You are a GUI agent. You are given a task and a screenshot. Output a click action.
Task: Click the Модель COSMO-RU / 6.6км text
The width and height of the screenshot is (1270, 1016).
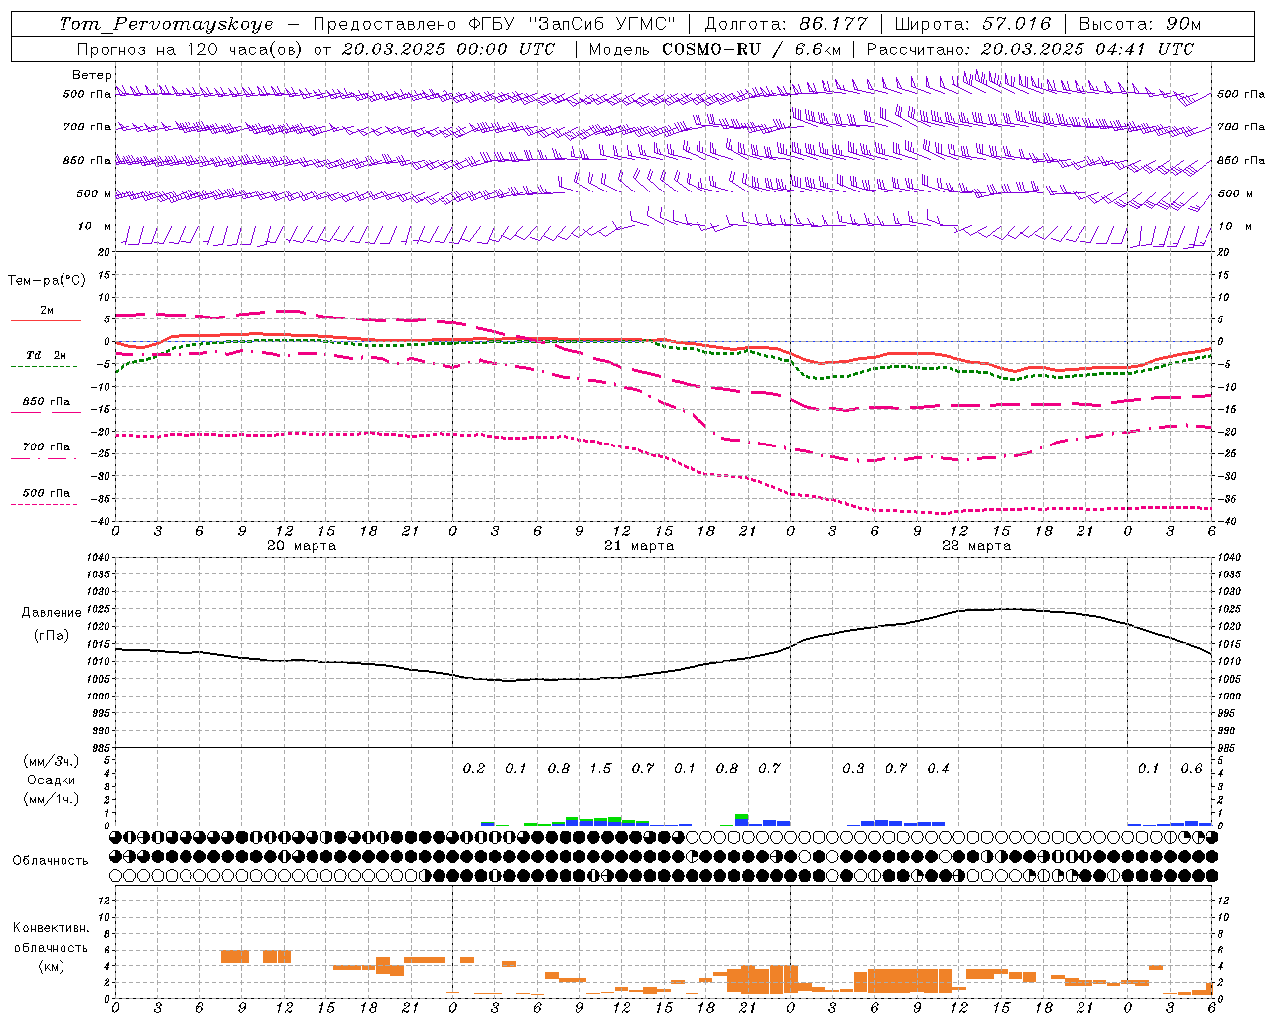click(715, 49)
